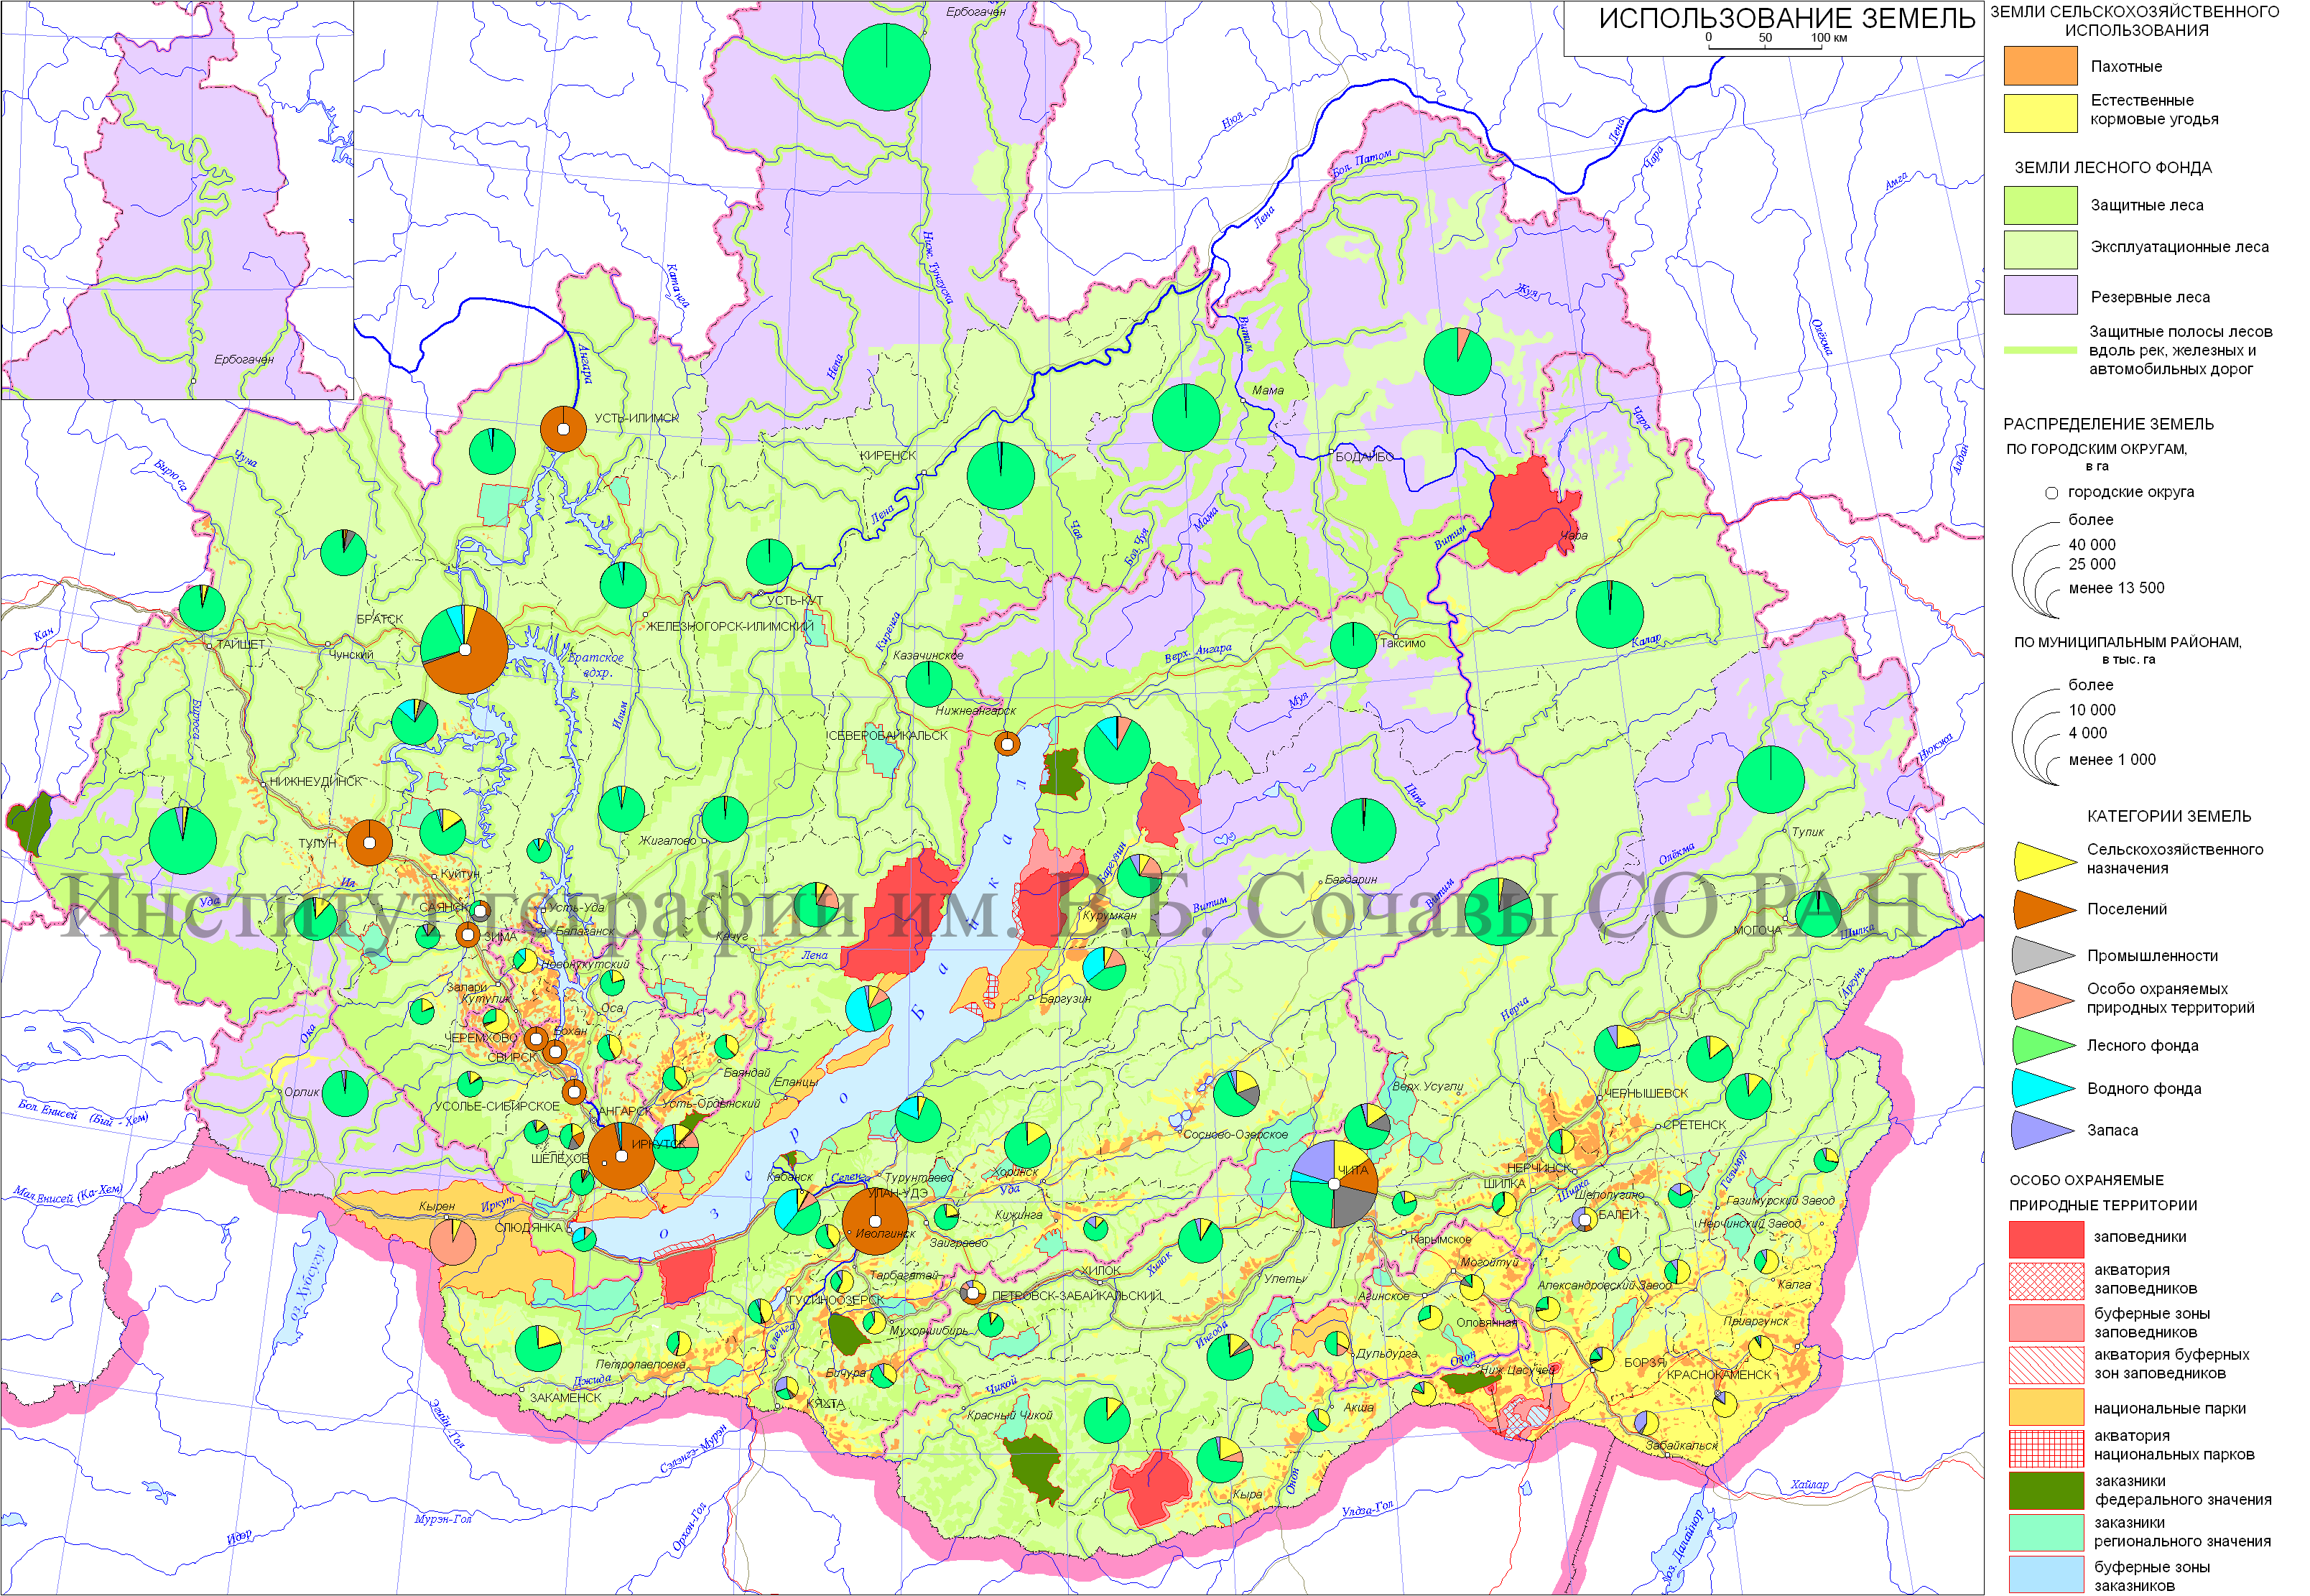Viewport: 2310px width, 1596px height.
Task: Click the salmon protected natural territories wedge
Action: point(2046,999)
